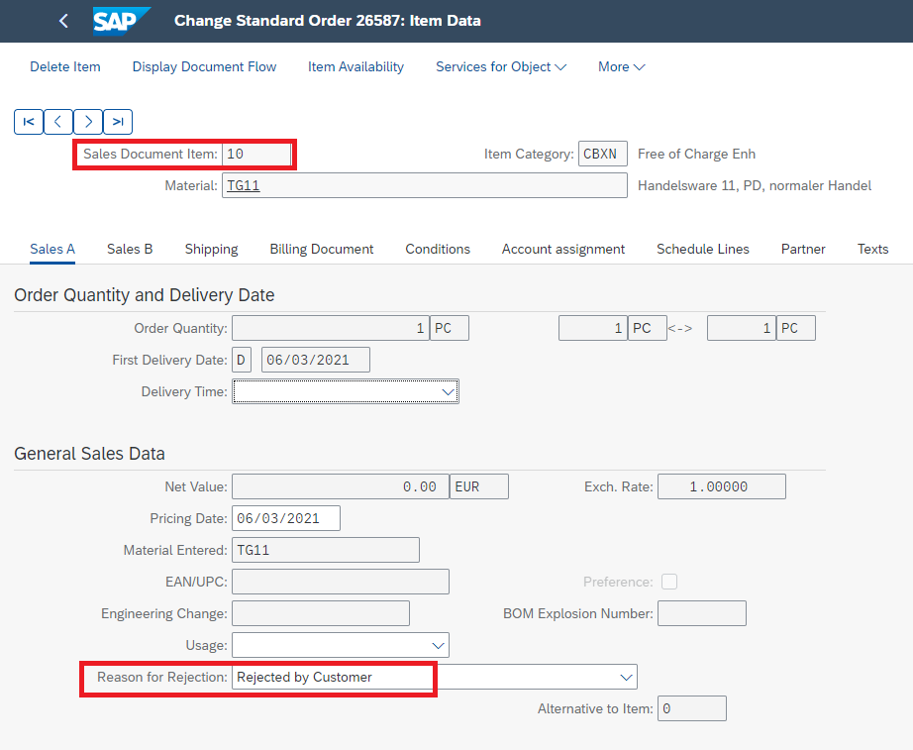Expand the Services for Object menu

pyautogui.click(x=501, y=67)
